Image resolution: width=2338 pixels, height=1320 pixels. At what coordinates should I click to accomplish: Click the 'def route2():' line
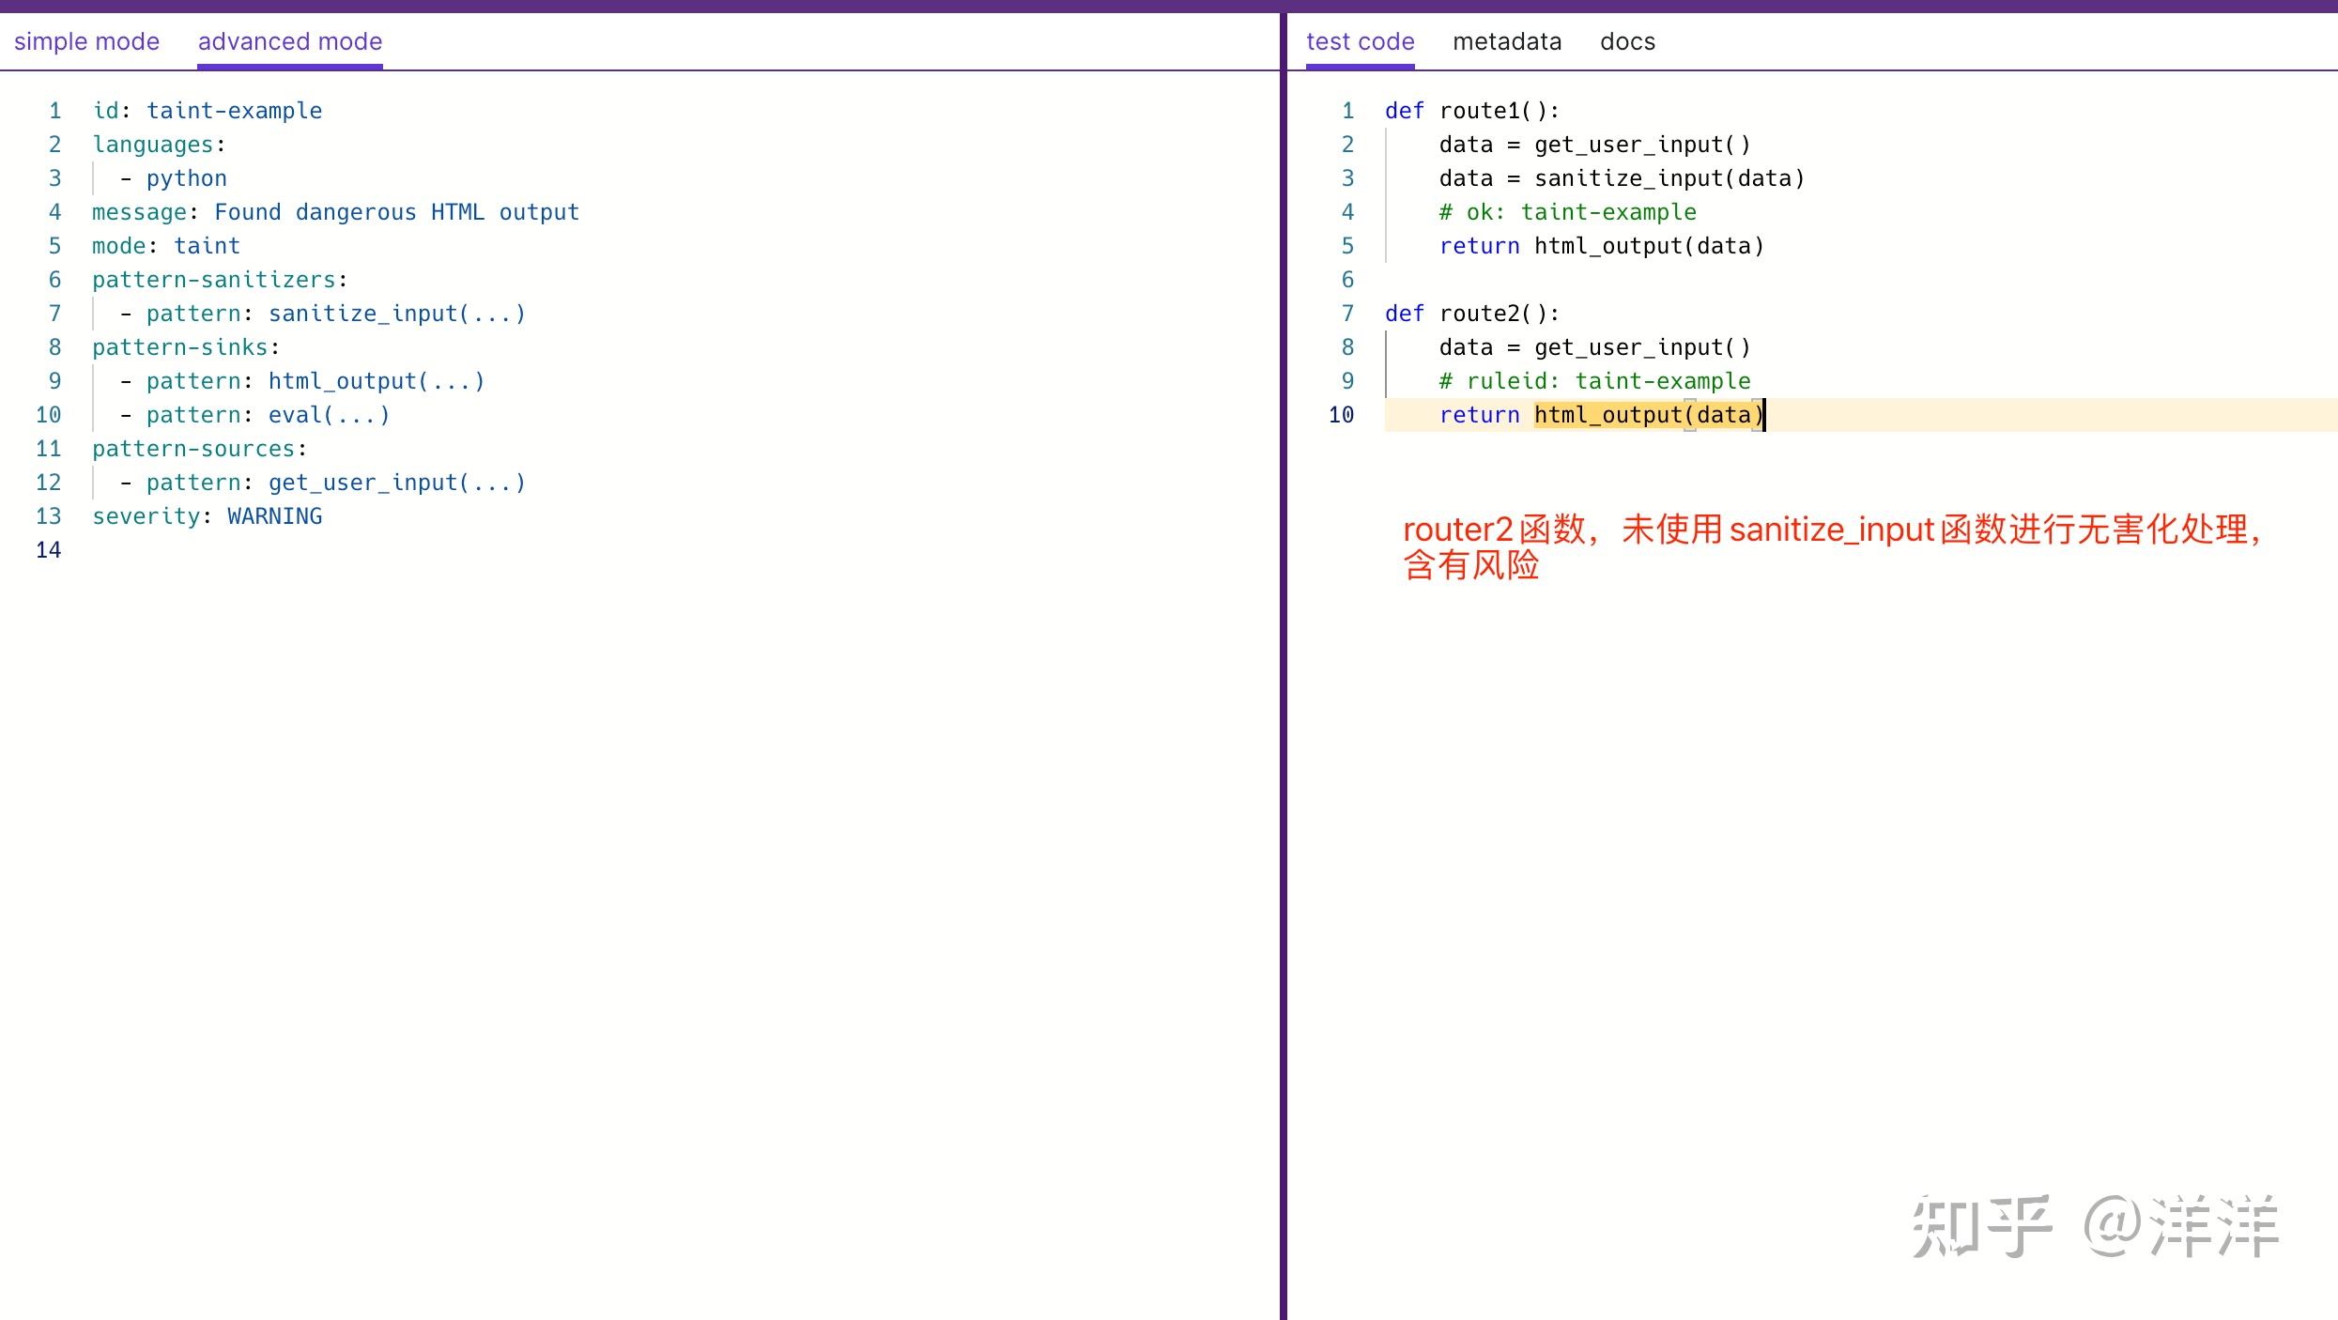click(1471, 314)
